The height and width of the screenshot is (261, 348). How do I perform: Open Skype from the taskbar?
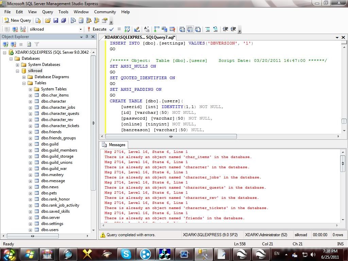[x=126, y=254]
